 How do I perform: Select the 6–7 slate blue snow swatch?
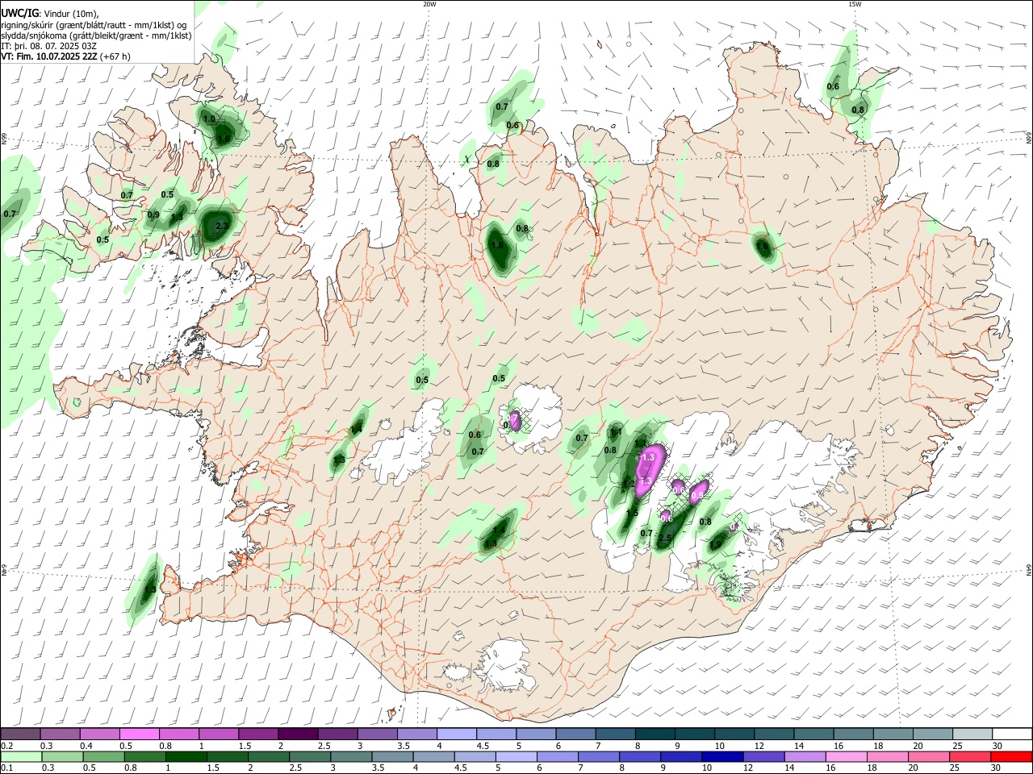click(x=575, y=734)
